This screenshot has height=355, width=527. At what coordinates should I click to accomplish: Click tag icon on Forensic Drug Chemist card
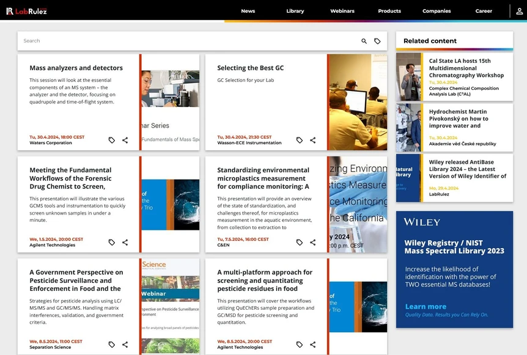point(112,242)
